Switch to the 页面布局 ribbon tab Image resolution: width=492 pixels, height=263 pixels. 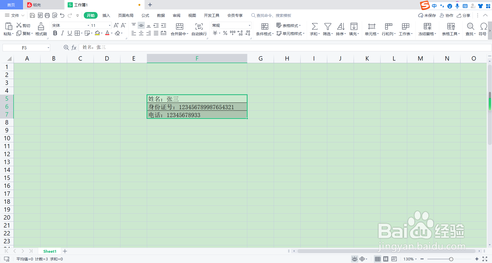click(x=126, y=15)
